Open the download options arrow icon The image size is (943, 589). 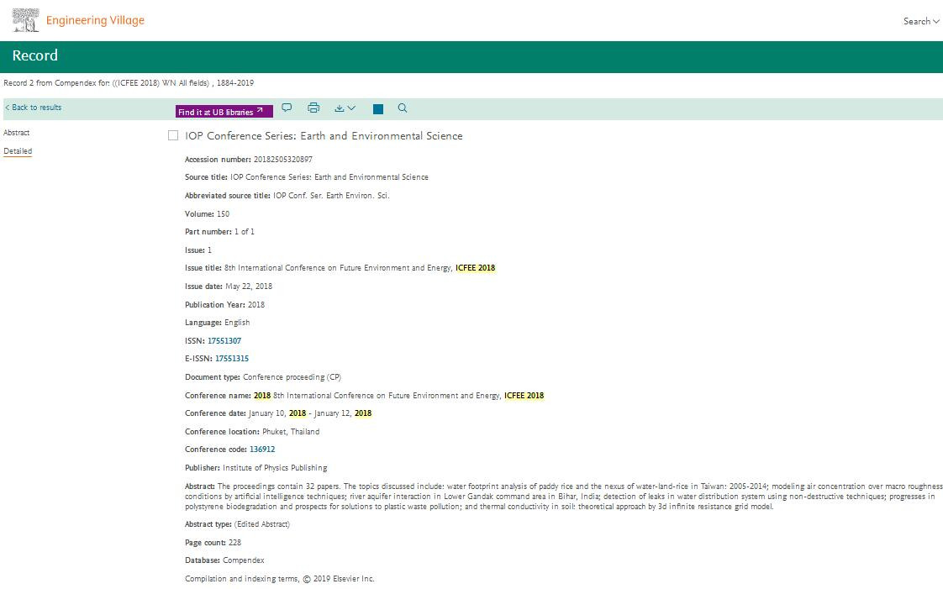click(345, 108)
